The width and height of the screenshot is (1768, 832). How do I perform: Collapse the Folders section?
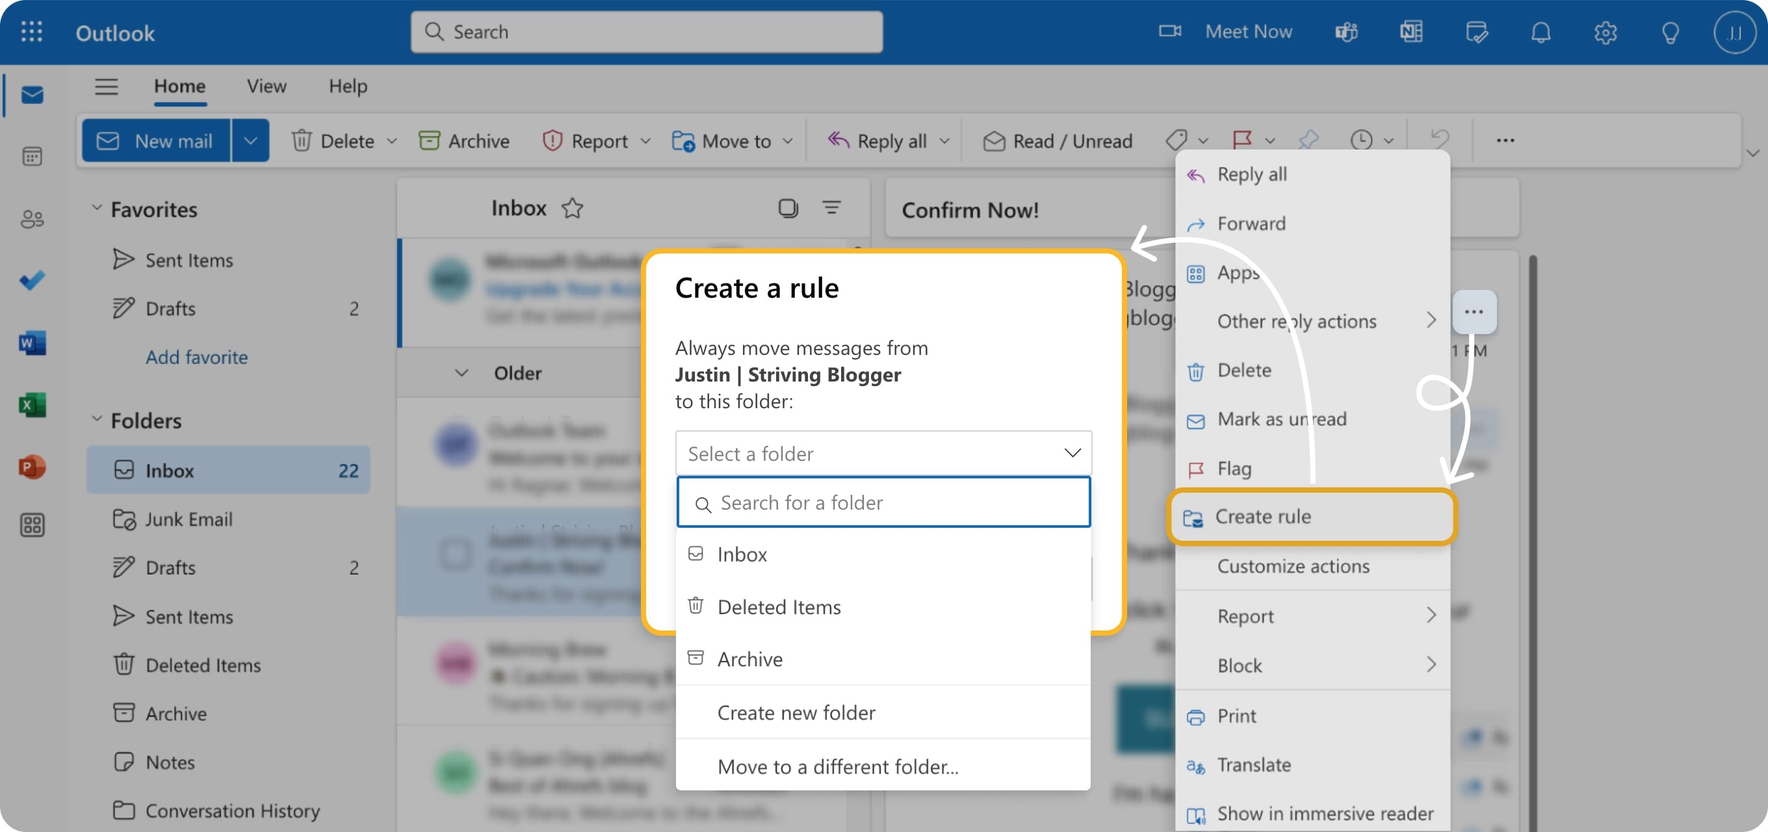coord(97,420)
